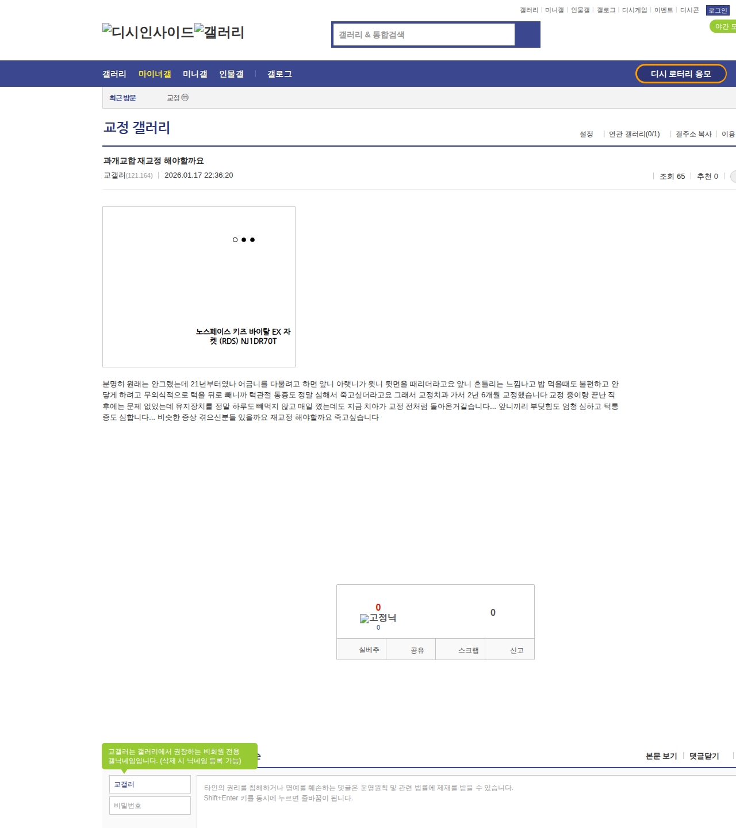This screenshot has width=736, height=828.
Task: Expand the 연관 갤러리(0/1) list
Action: pyautogui.click(x=634, y=134)
